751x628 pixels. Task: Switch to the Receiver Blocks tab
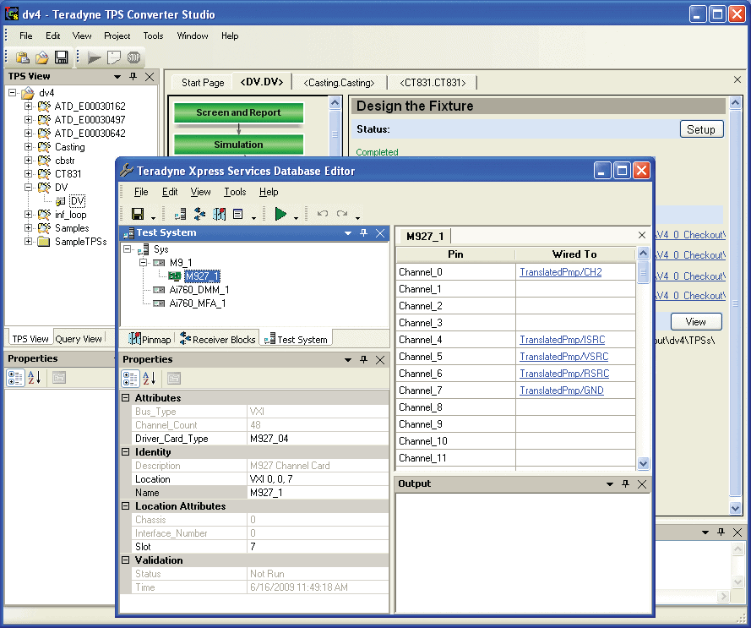click(x=217, y=340)
